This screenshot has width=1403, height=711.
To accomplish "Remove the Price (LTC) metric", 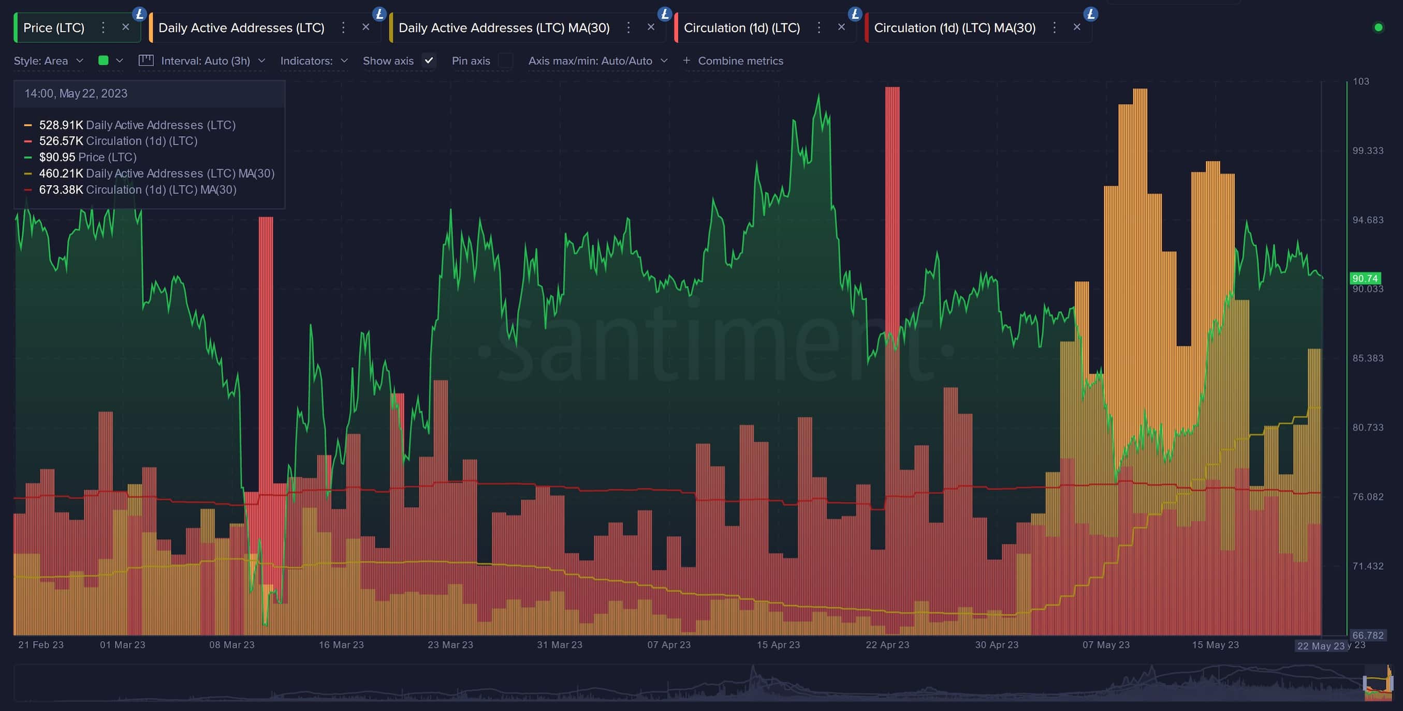I will point(126,27).
